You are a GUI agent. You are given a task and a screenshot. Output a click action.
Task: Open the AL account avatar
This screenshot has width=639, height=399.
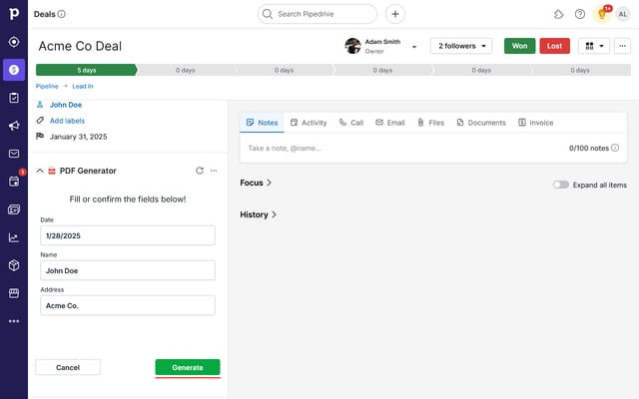click(622, 14)
